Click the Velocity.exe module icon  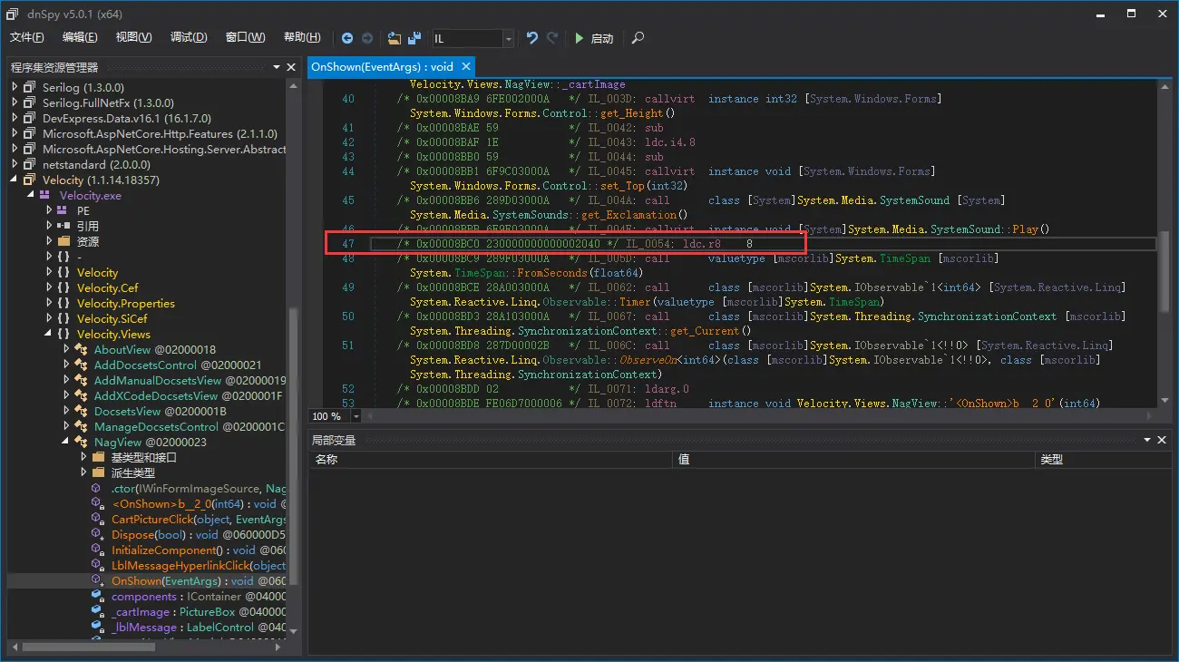(x=45, y=196)
